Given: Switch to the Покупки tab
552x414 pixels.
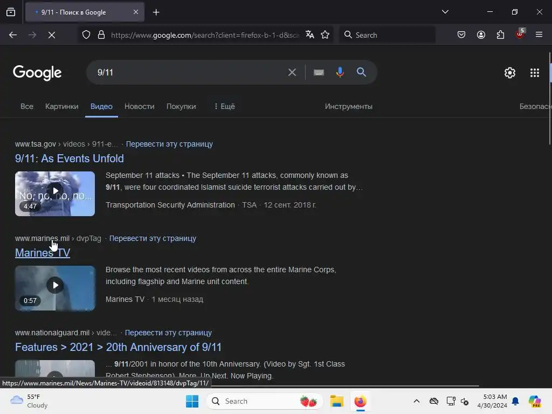Looking at the screenshot, I should point(181,106).
